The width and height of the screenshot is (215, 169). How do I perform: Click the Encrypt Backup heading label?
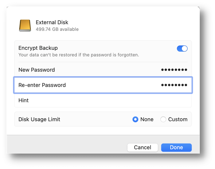click(38, 48)
